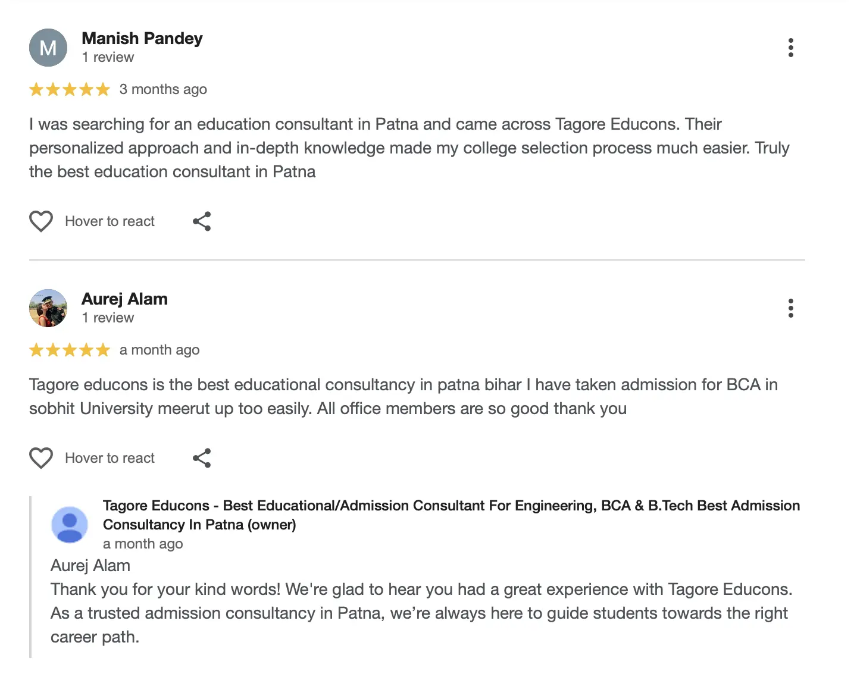Screen dimensions: 857x677
Task: Open Manish Pandey's profile name link
Action: [x=142, y=39]
